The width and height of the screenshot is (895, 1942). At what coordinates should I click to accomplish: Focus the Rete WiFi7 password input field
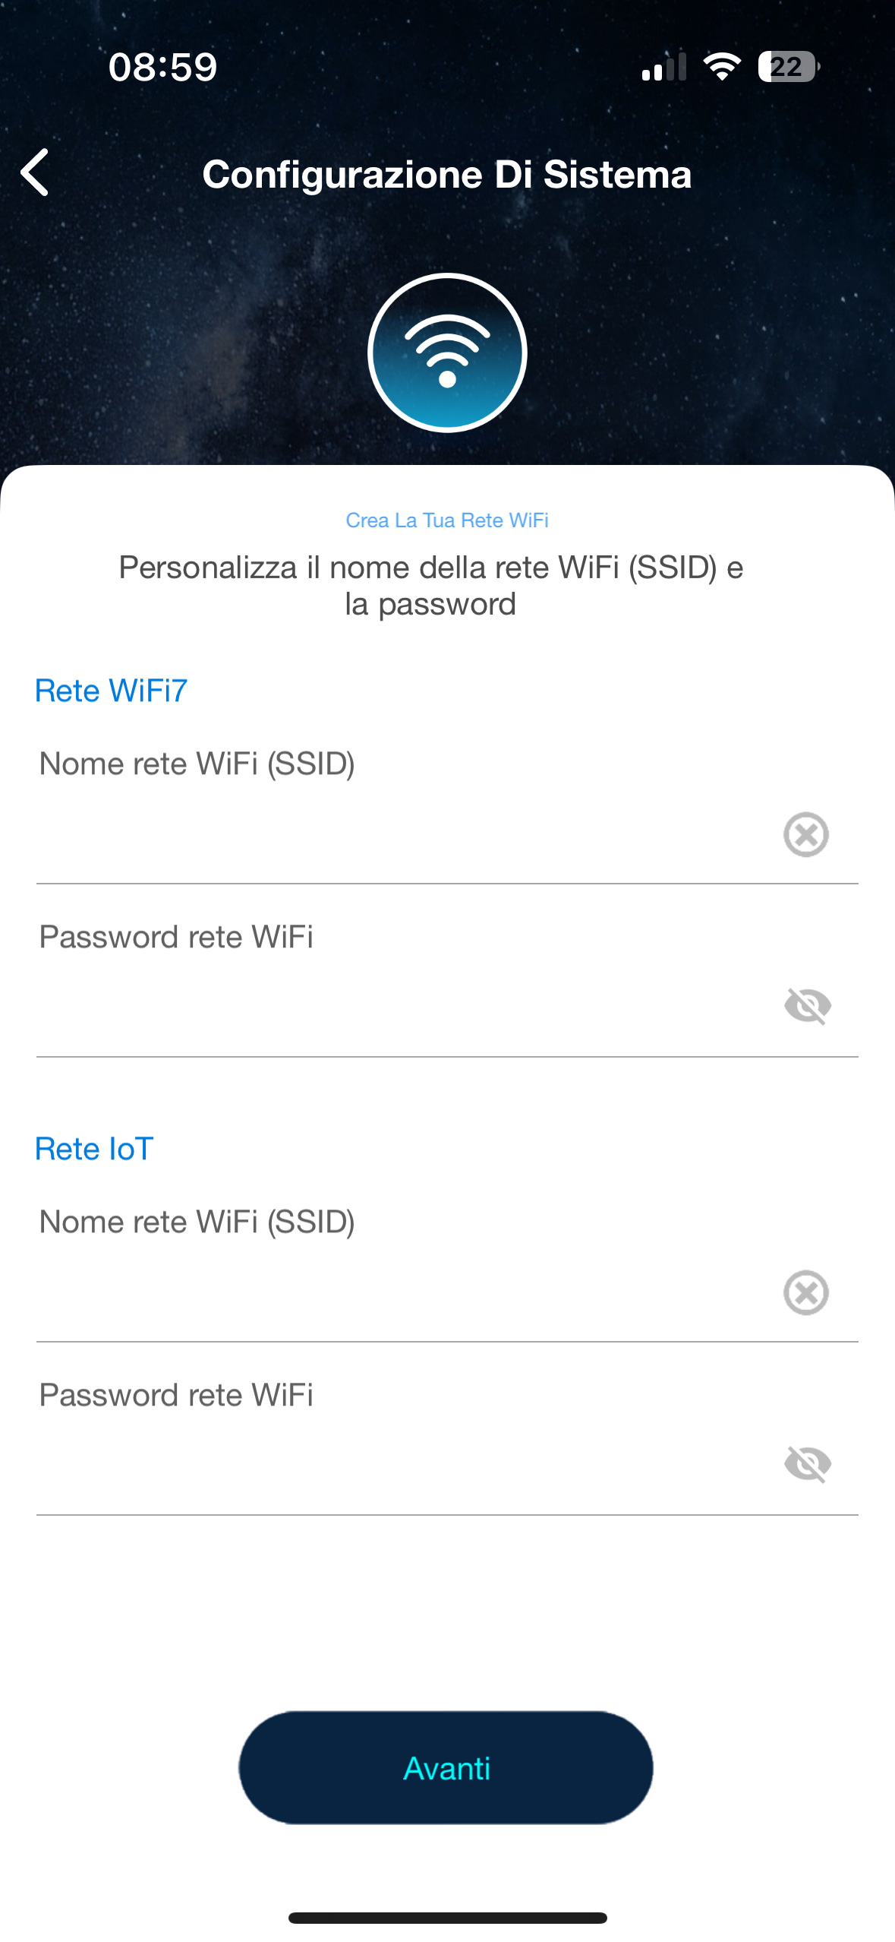point(395,1007)
